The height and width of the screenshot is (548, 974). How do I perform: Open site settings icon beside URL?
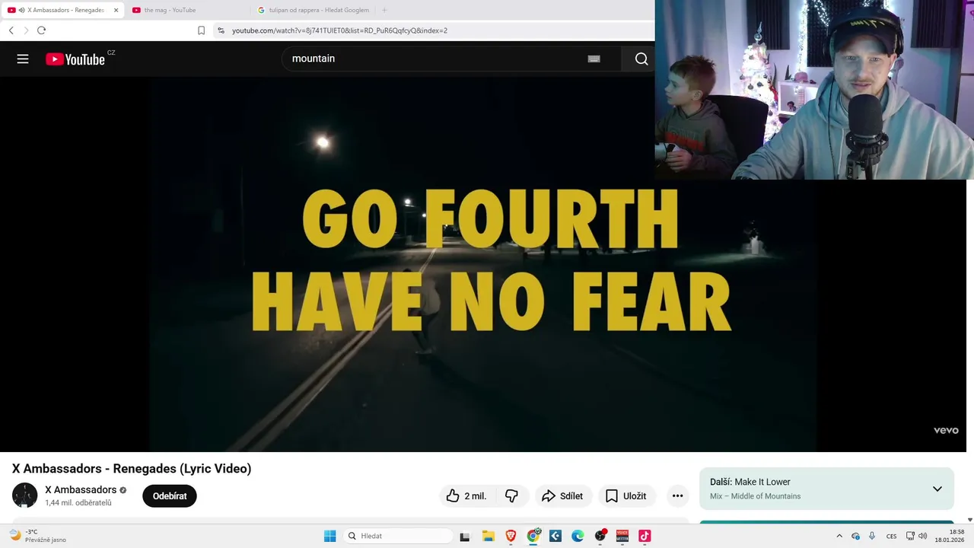(x=221, y=30)
